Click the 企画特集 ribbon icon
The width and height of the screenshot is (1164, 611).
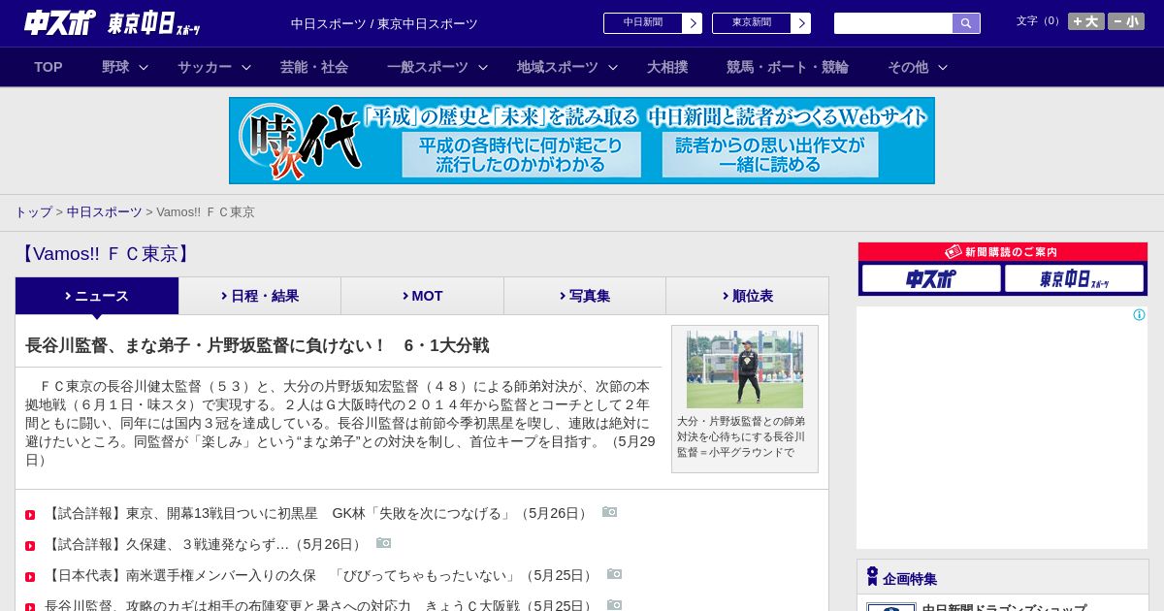click(x=872, y=577)
